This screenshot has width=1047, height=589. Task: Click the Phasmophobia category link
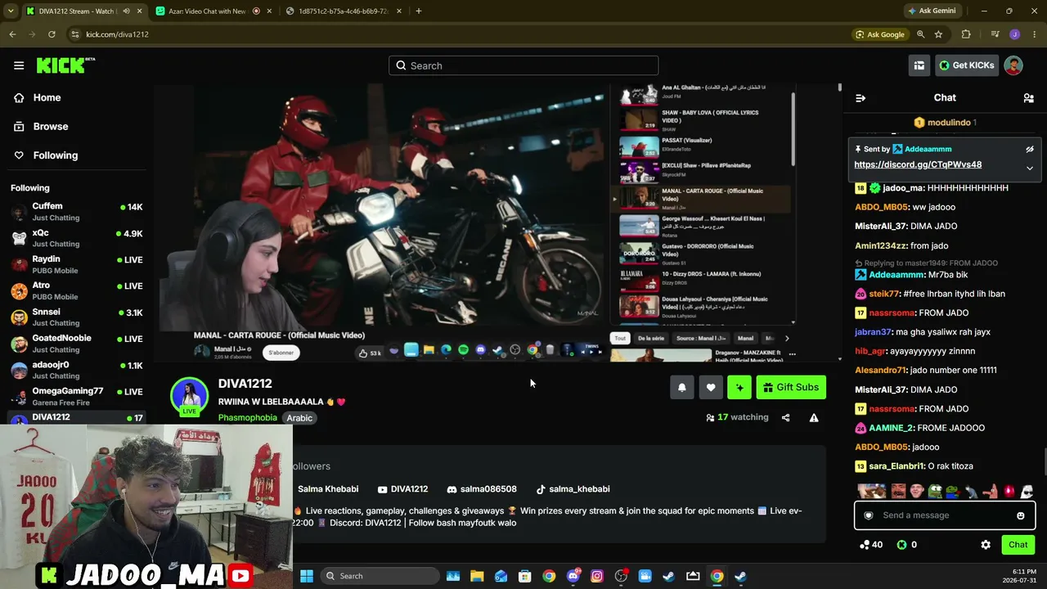point(247,418)
